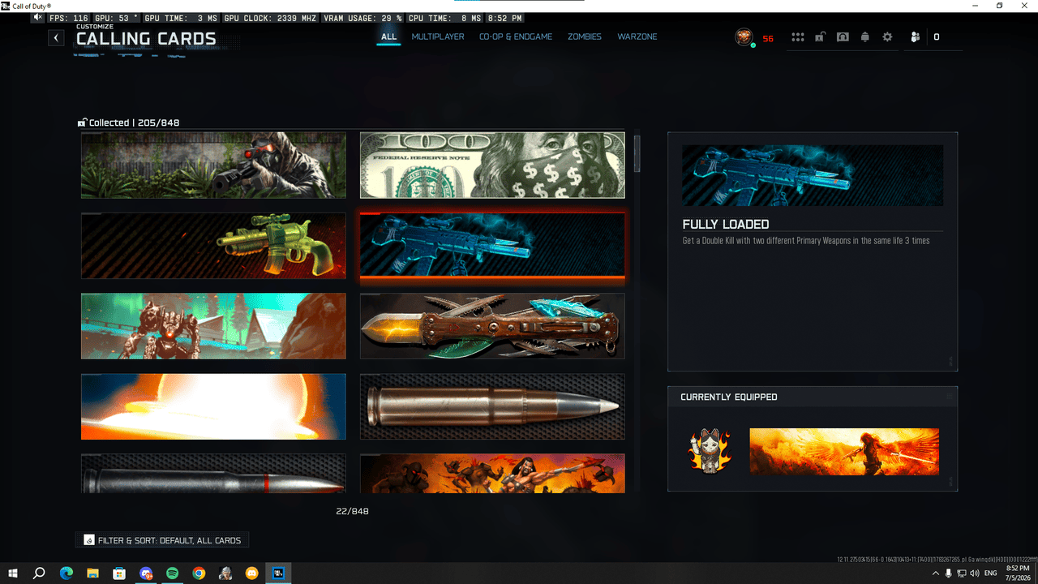1038x584 pixels.
Task: Open the nine-dot game menu grid icon
Action: tap(798, 37)
